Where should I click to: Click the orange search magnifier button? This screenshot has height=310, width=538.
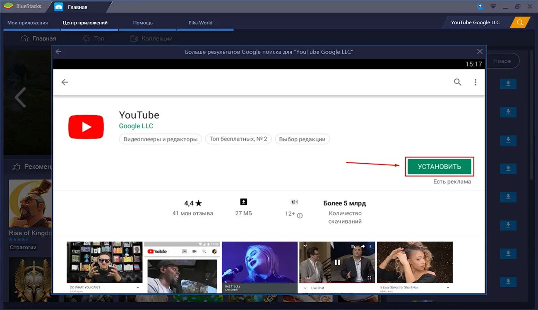[520, 22]
